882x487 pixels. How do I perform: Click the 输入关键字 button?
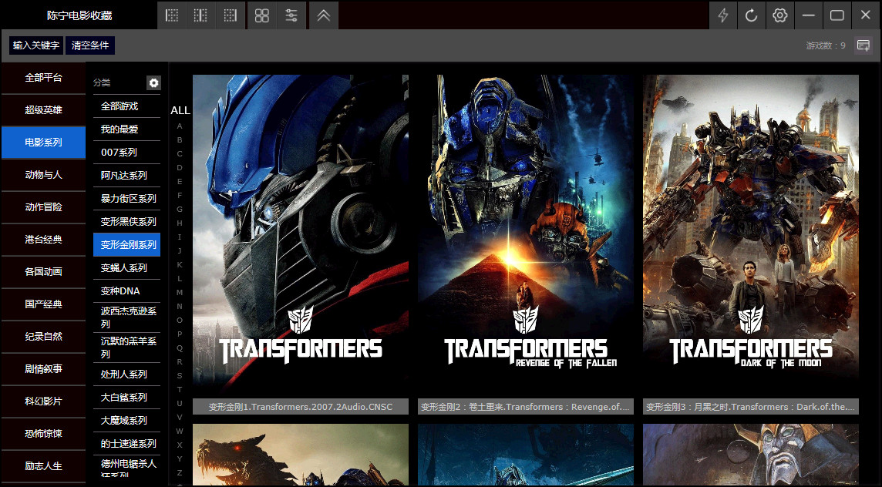(36, 45)
